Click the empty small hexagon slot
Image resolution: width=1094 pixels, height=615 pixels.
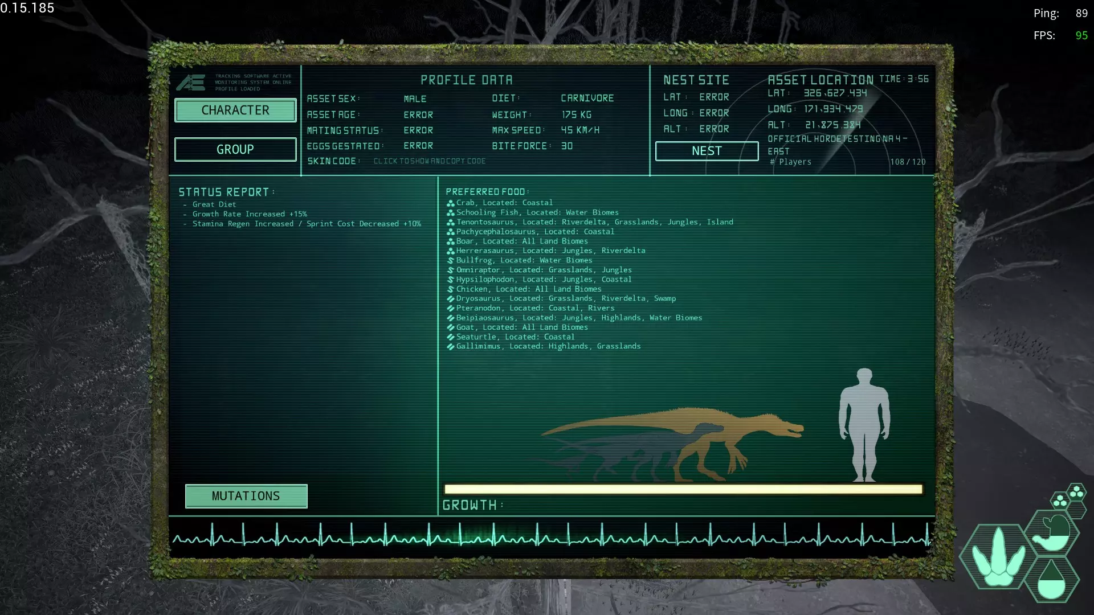[1076, 510]
